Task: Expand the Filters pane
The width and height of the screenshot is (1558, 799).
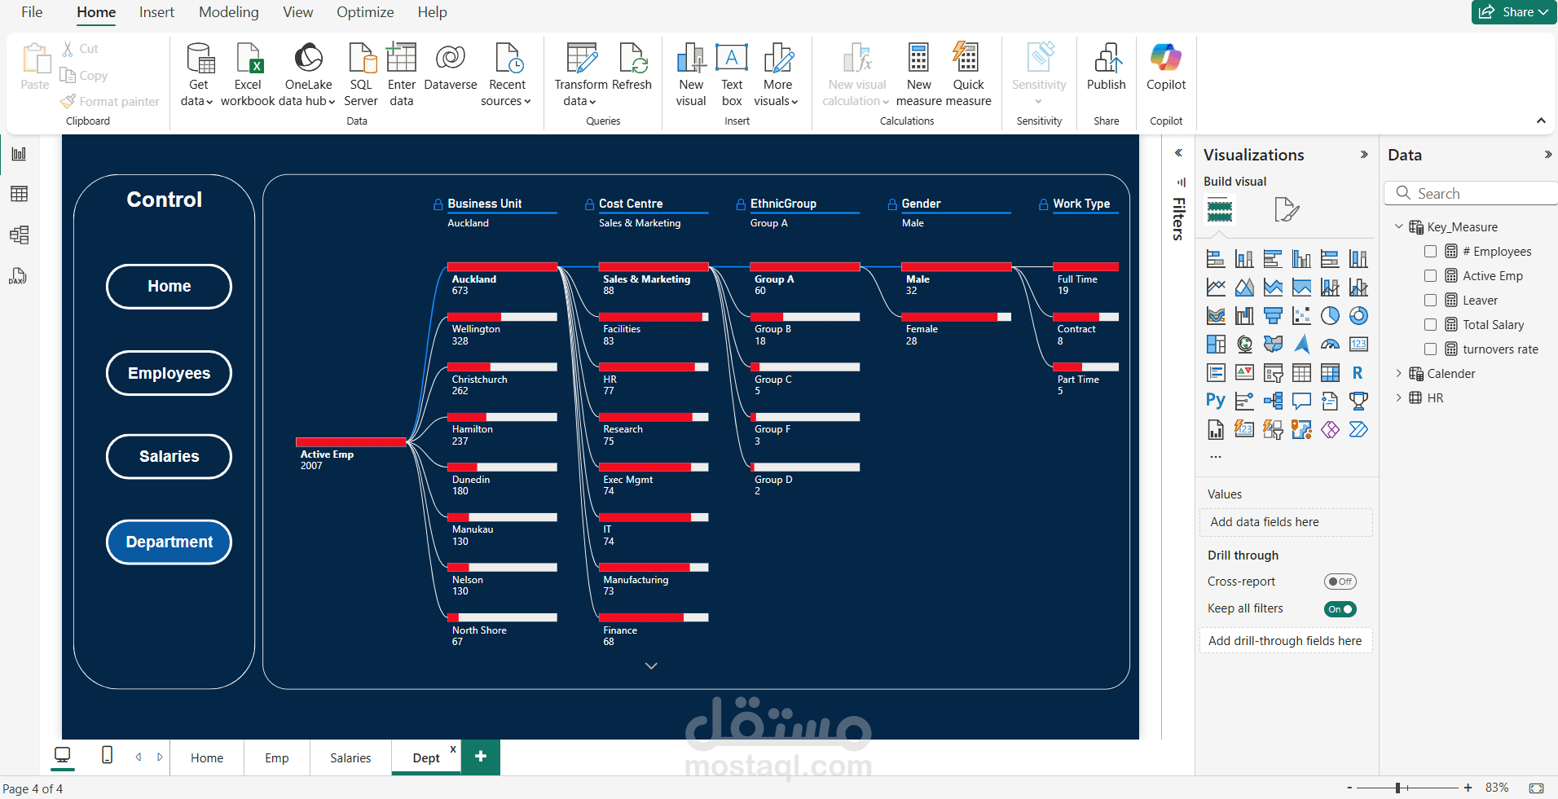Action: (x=1178, y=153)
